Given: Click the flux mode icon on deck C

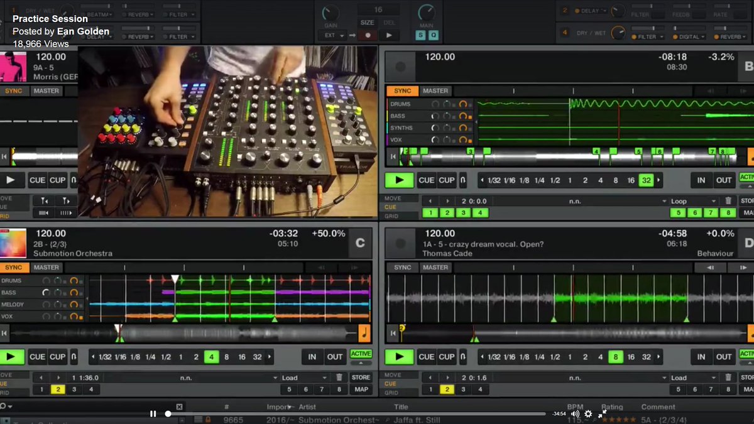Looking at the screenshot, I should (74, 357).
